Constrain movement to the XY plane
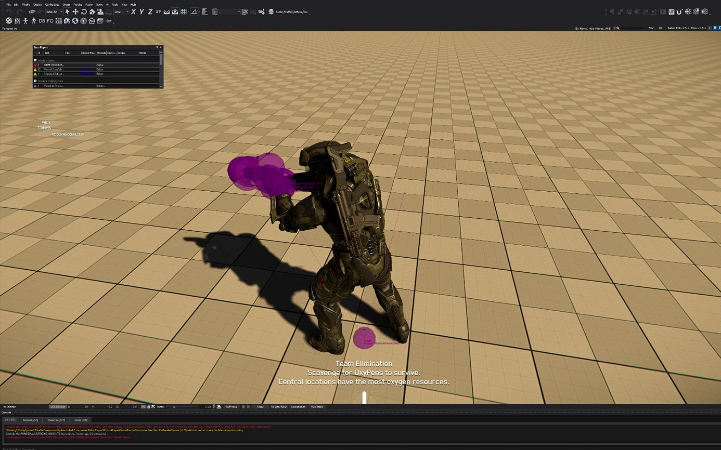Viewport: 721px width, 450px height. coord(158,11)
